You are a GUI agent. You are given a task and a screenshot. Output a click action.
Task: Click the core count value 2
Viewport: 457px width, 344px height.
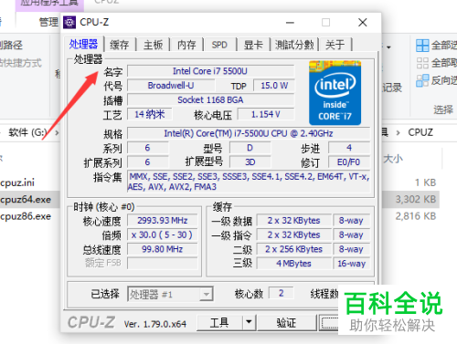[x=282, y=293]
